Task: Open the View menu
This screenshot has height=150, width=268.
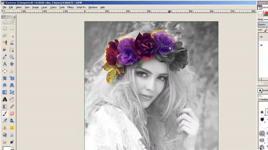Action: point(27,7)
